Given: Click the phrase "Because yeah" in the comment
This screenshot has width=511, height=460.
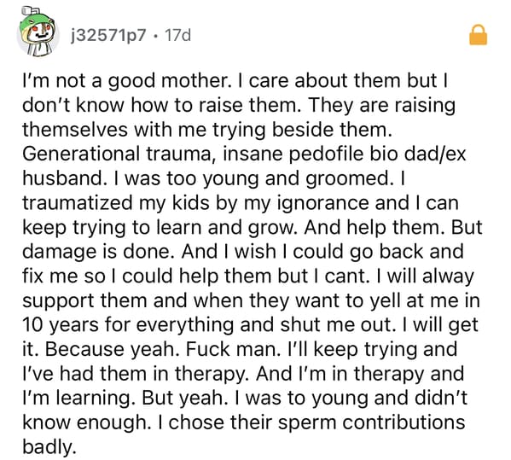Looking at the screenshot, I should [x=110, y=349].
